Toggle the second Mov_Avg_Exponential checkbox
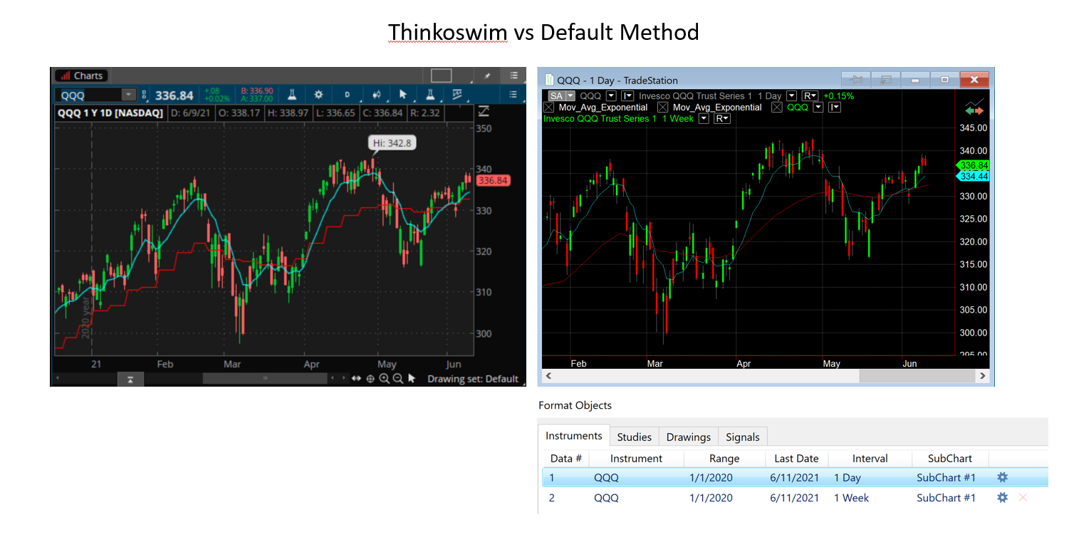Image resolution: width=1074 pixels, height=537 pixels. (x=662, y=108)
